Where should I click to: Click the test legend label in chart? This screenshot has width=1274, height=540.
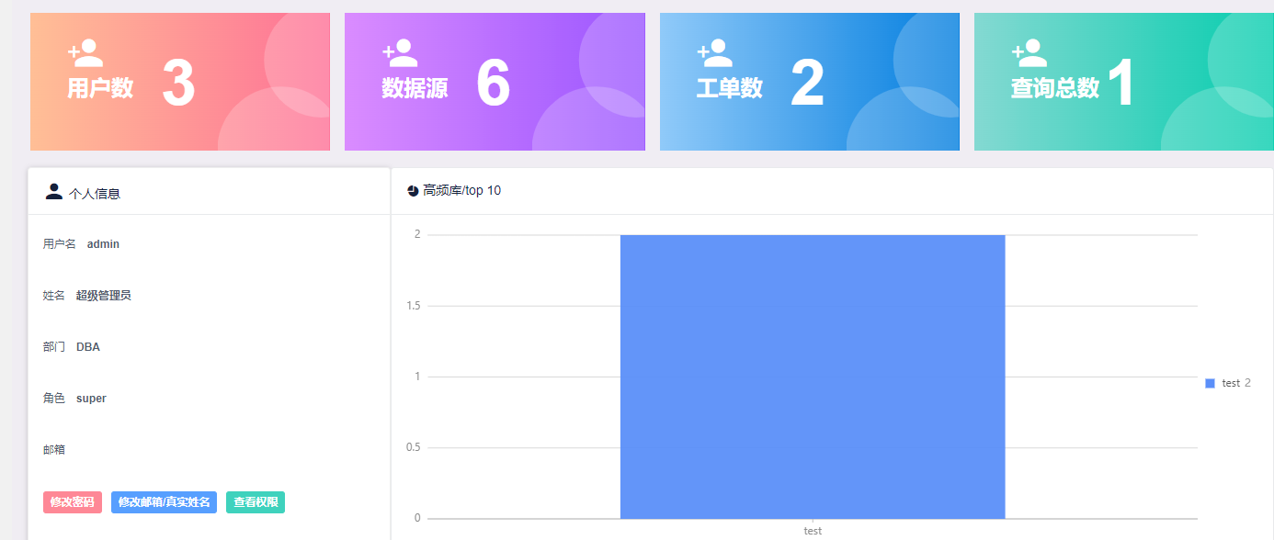point(1231,383)
